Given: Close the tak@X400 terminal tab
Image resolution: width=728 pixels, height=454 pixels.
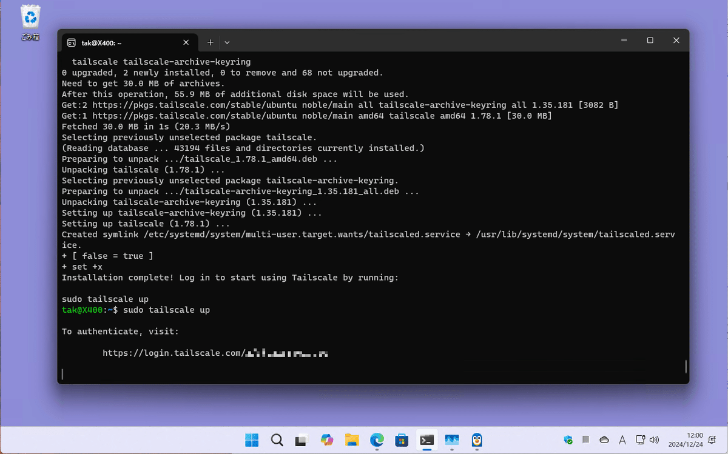Looking at the screenshot, I should click(x=186, y=42).
